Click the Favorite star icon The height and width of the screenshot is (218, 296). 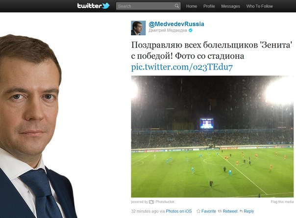[198, 211]
